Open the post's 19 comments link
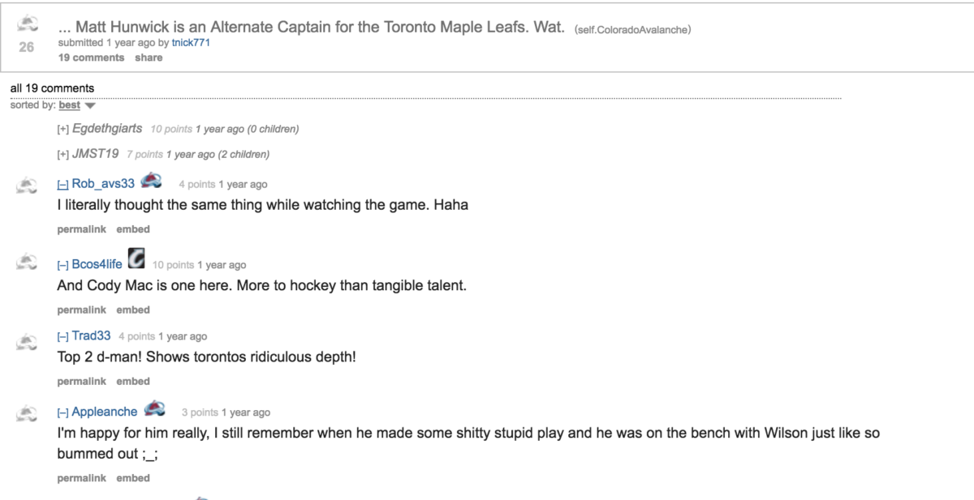This screenshot has width=974, height=500. pyautogui.click(x=91, y=58)
